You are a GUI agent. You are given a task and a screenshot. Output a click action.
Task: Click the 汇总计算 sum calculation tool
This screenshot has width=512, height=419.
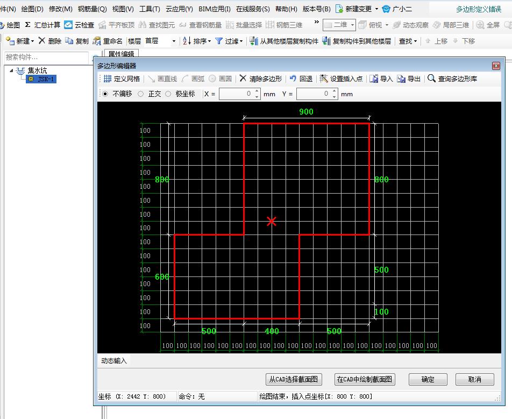point(43,25)
